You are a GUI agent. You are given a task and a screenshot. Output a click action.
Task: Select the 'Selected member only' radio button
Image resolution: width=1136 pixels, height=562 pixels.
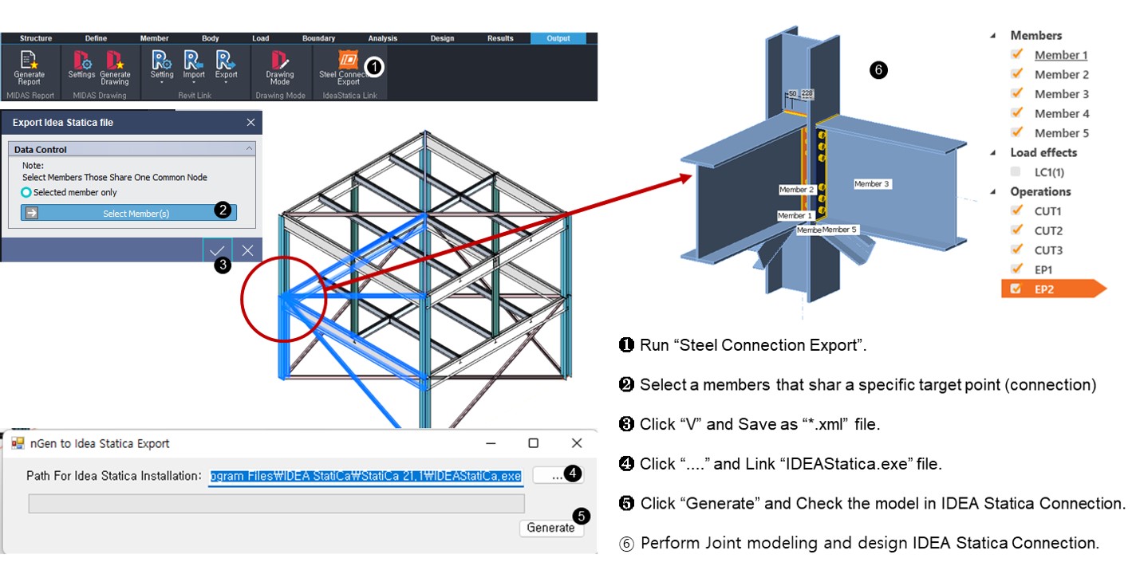click(26, 193)
